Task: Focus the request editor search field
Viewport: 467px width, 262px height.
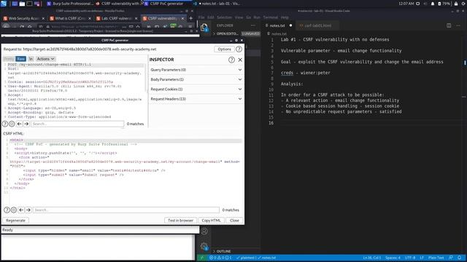Action: tap(77, 124)
